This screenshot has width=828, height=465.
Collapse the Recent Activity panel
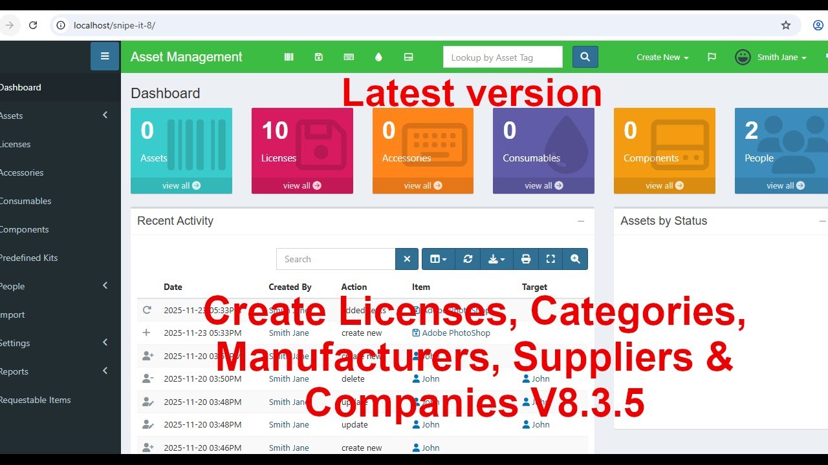[x=581, y=221]
